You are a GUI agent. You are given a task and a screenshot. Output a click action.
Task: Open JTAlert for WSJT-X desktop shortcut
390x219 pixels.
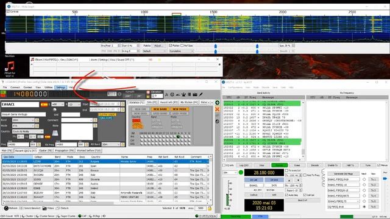[x=10, y=69]
